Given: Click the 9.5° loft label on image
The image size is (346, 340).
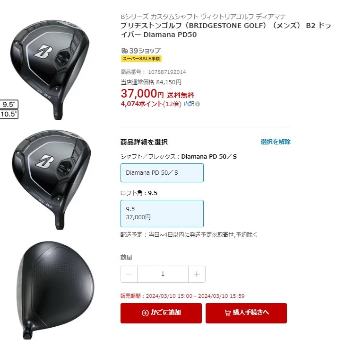Looking at the screenshot, I should (x=9, y=104).
